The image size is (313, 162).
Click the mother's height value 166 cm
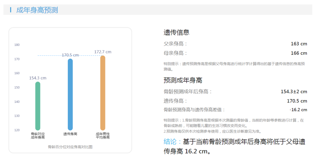(x=299, y=53)
